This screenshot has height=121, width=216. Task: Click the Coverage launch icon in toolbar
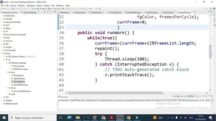click(44, 9)
